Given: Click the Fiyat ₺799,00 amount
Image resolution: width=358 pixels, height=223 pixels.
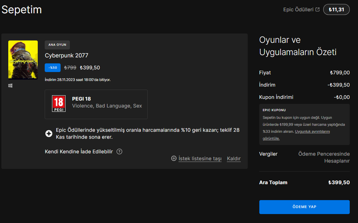Looking at the screenshot, I should click(x=340, y=73).
